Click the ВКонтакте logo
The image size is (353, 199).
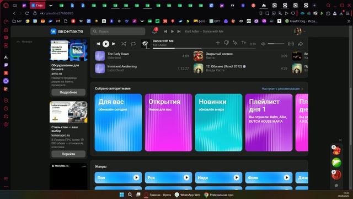pos(67,32)
